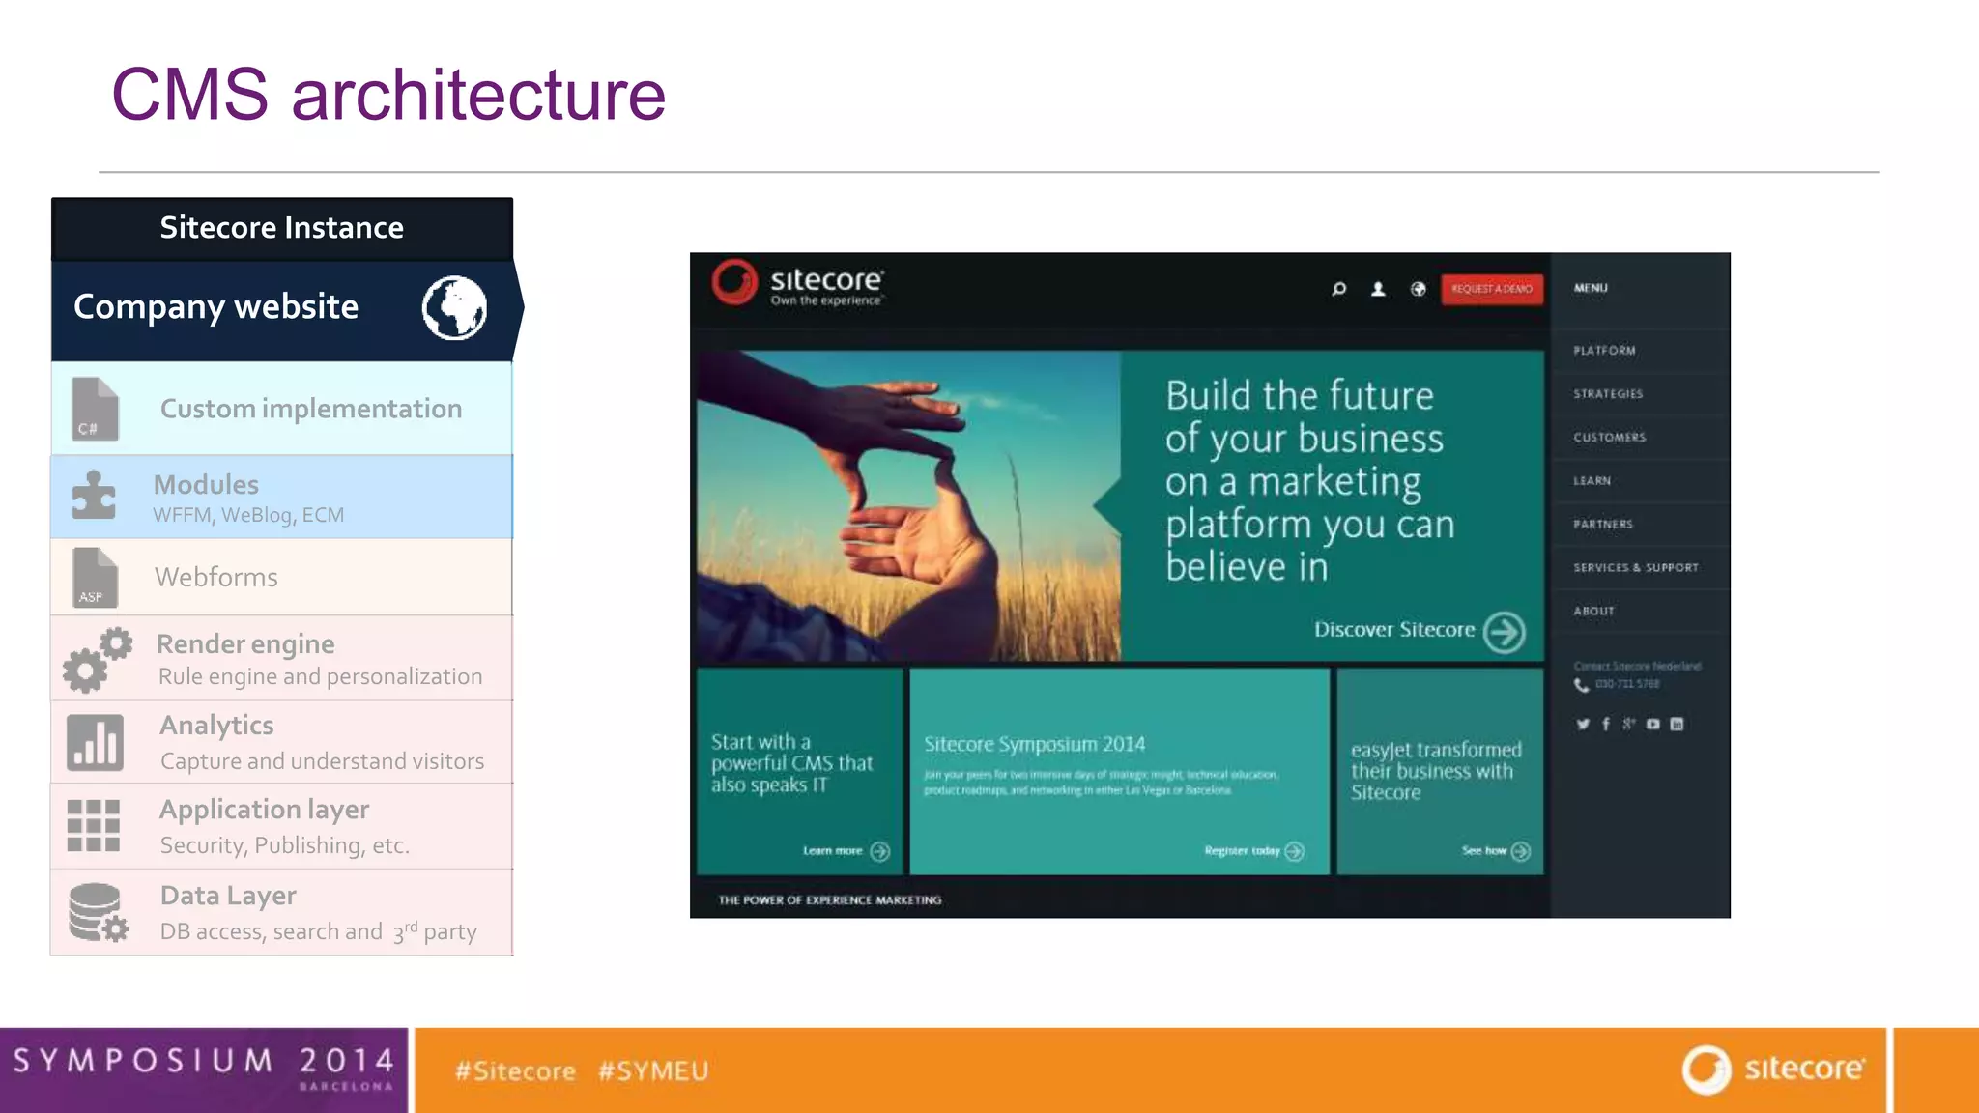Open Services & Support menu entry
This screenshot has height=1113, width=1979.
pyautogui.click(x=1635, y=568)
